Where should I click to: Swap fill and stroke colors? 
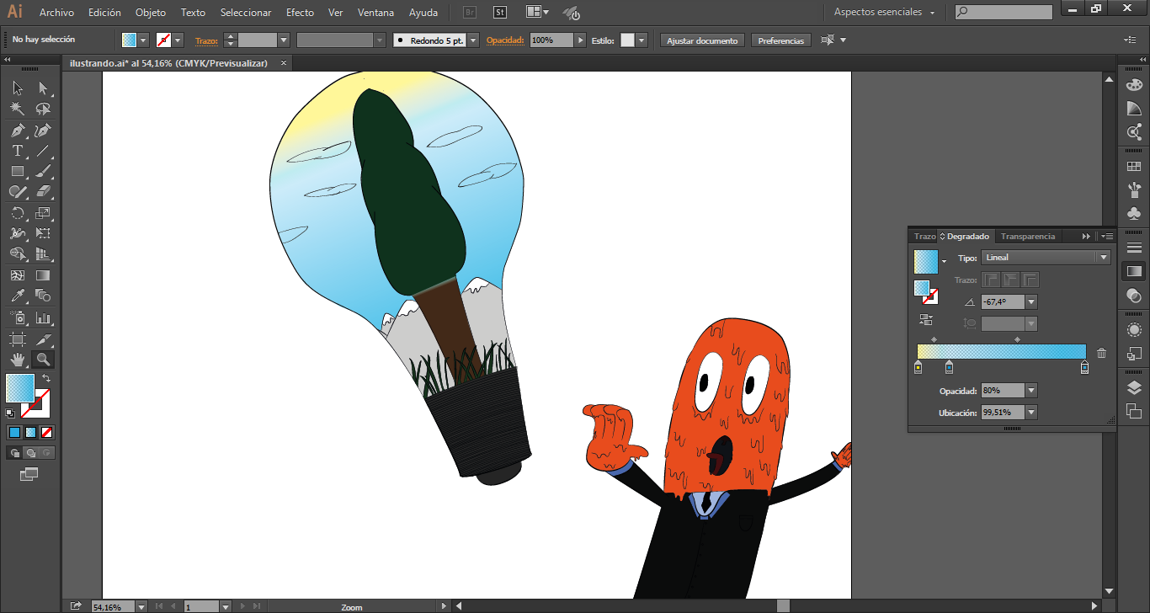(46, 379)
